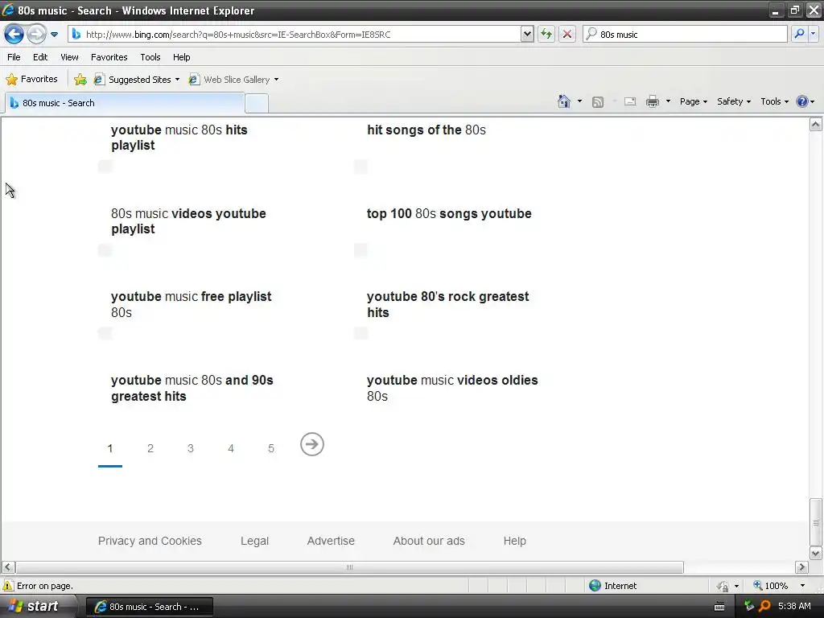Open the recent pages dropdown arrow
The image size is (824, 618).
point(54,35)
